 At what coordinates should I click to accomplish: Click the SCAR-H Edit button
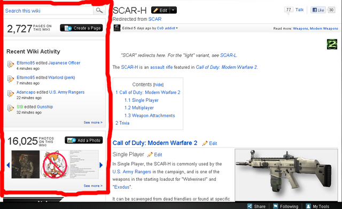160,10
